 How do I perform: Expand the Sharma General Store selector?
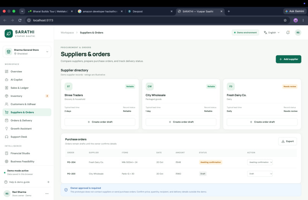pyautogui.click(x=27, y=52)
